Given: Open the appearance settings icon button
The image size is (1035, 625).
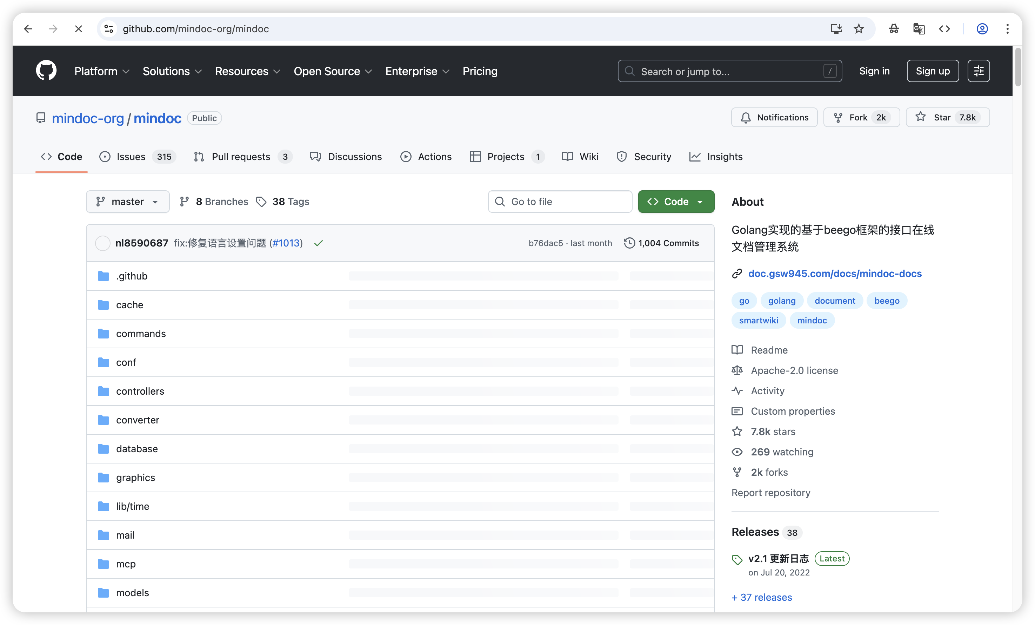Looking at the screenshot, I should coord(978,71).
